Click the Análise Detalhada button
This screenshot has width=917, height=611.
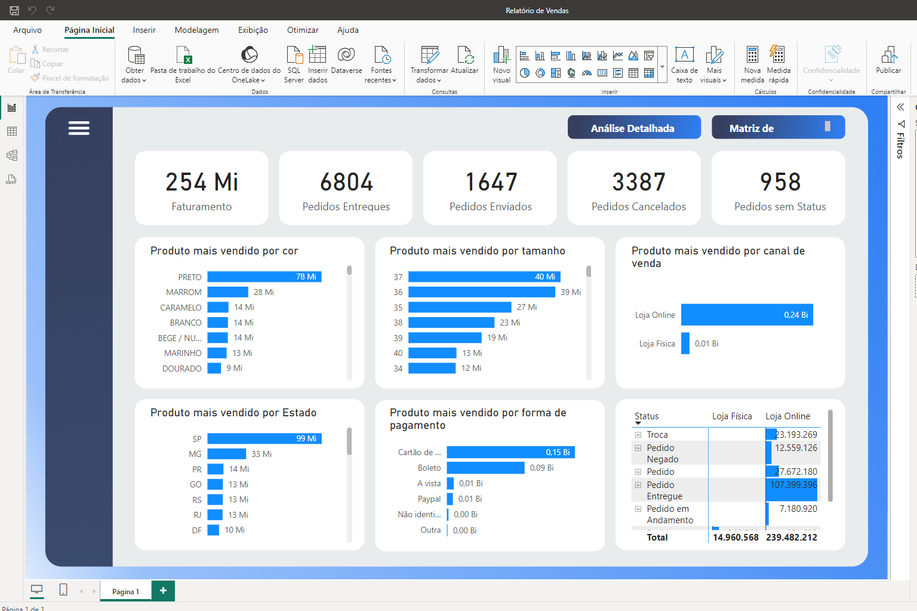[x=633, y=128]
